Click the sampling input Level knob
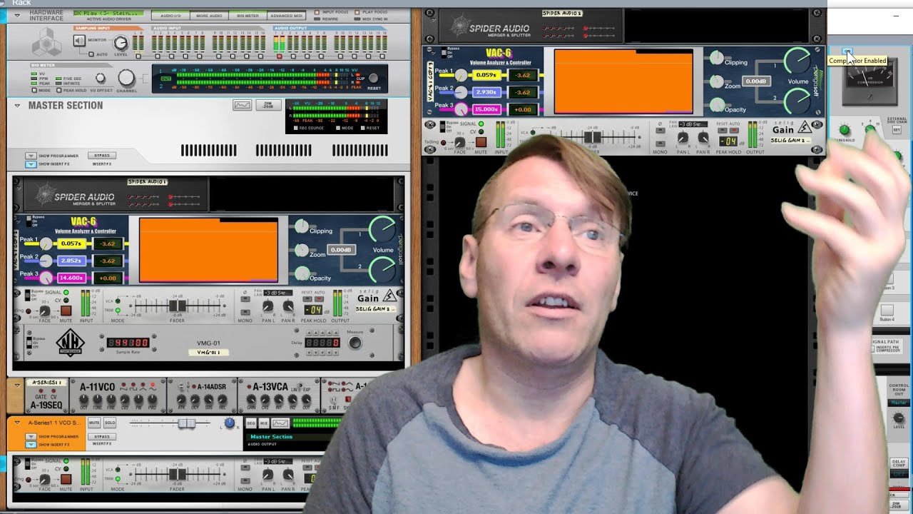This screenshot has height=514, width=913. point(121,44)
